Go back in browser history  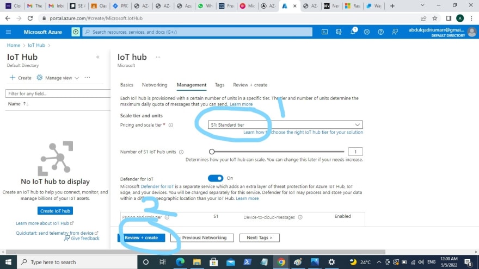(x=8, y=18)
